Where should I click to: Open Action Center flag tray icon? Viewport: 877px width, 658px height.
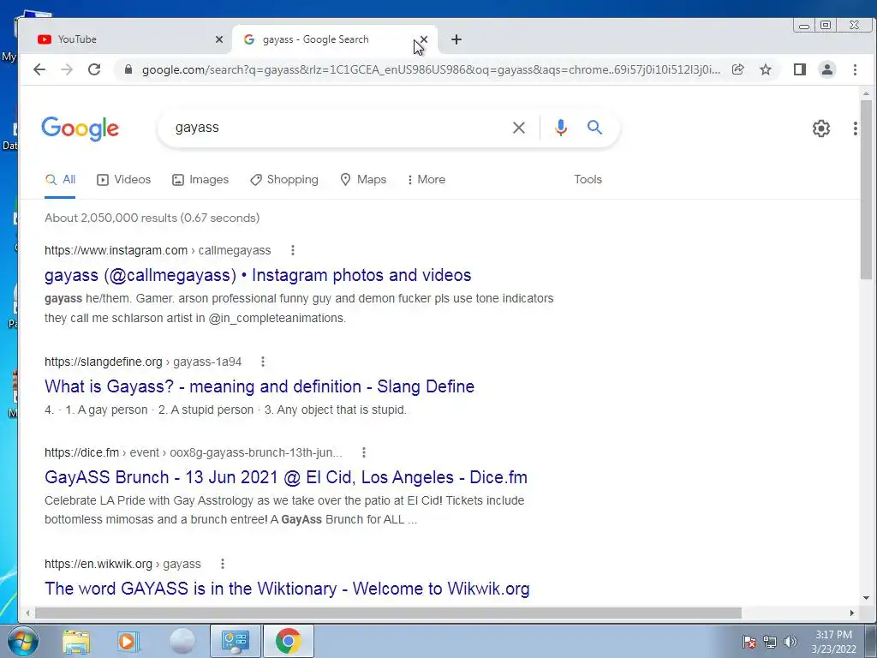[749, 642]
